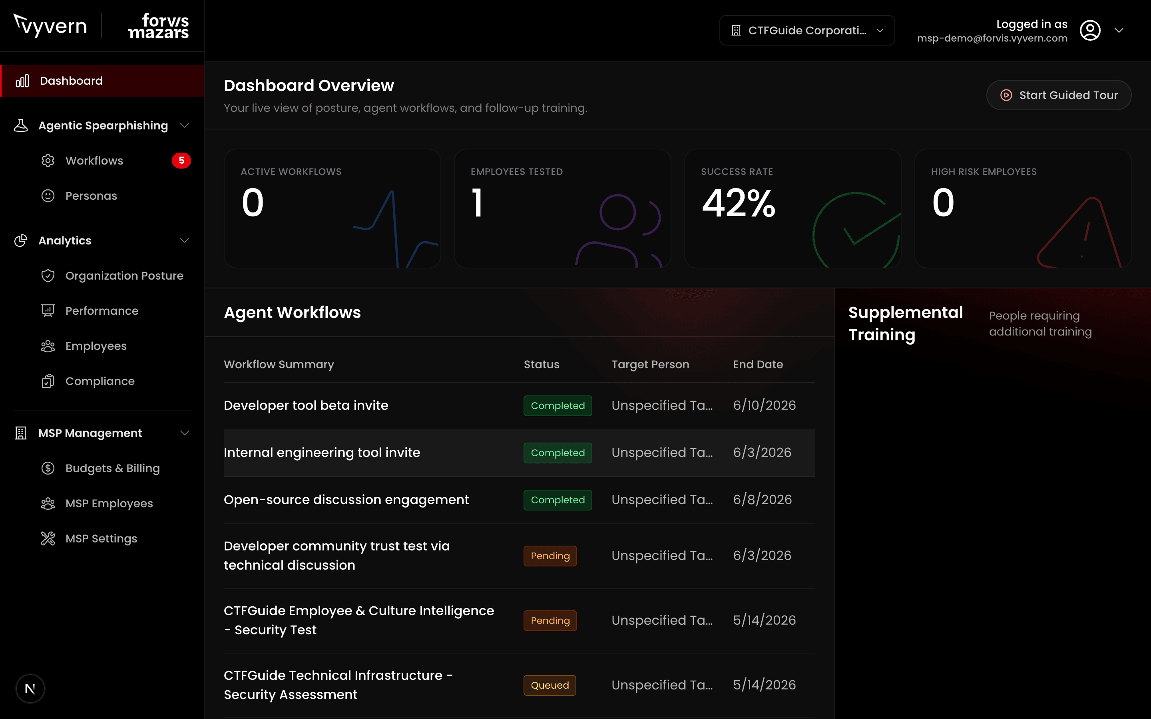Click the Queued status badge
Screen dimensions: 1151x719
[550, 685]
